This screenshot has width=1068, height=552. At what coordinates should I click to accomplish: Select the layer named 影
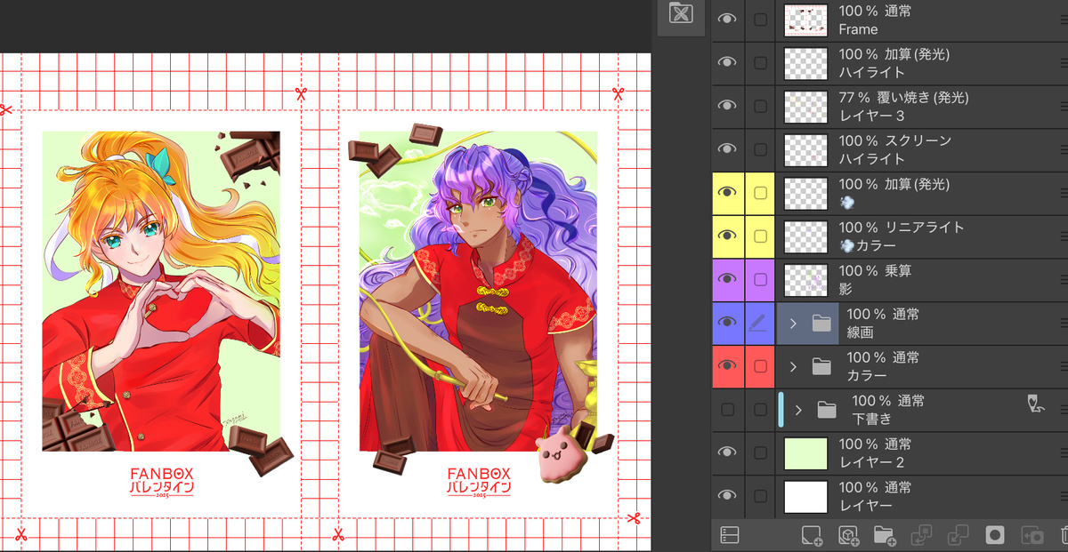tap(845, 289)
